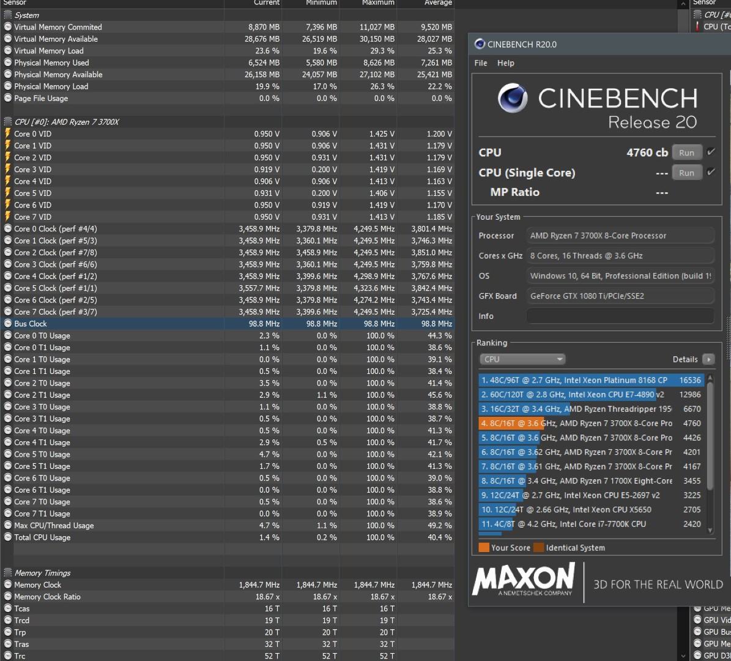Select the Xeon E7-4890 v2 ranking entry

[x=590, y=395]
